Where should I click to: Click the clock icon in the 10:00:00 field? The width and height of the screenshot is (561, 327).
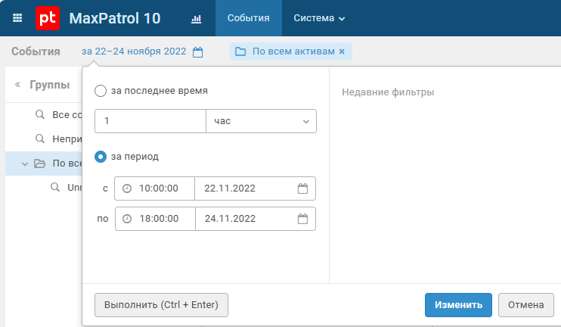point(127,188)
